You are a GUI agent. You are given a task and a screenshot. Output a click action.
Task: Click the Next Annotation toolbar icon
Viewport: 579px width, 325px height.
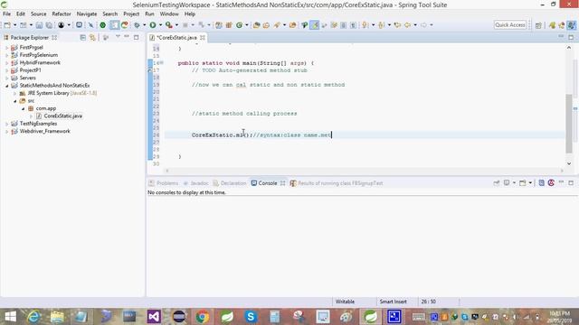(365, 25)
